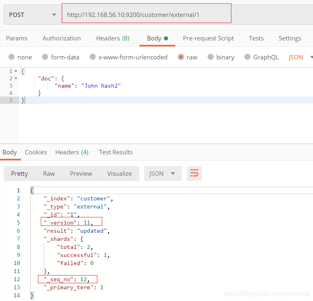
Task: Show the response Cookies tab
Action: pos(36,152)
